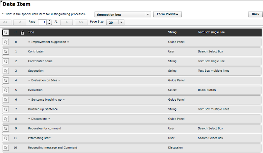
Task: Click the page number input field
Action: 42,22
